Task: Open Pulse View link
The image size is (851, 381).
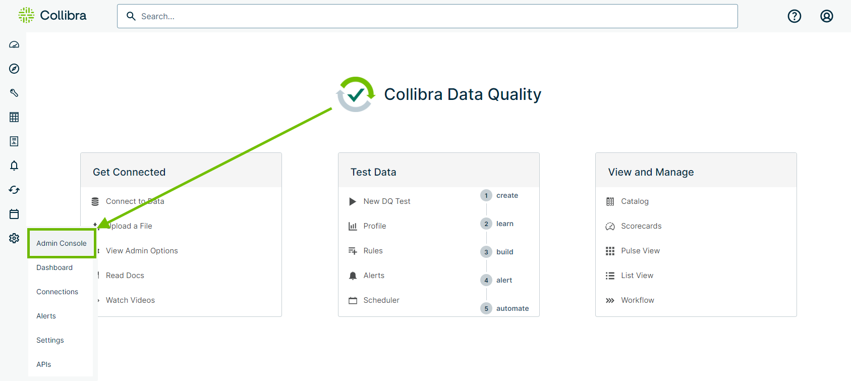Action: click(640, 251)
